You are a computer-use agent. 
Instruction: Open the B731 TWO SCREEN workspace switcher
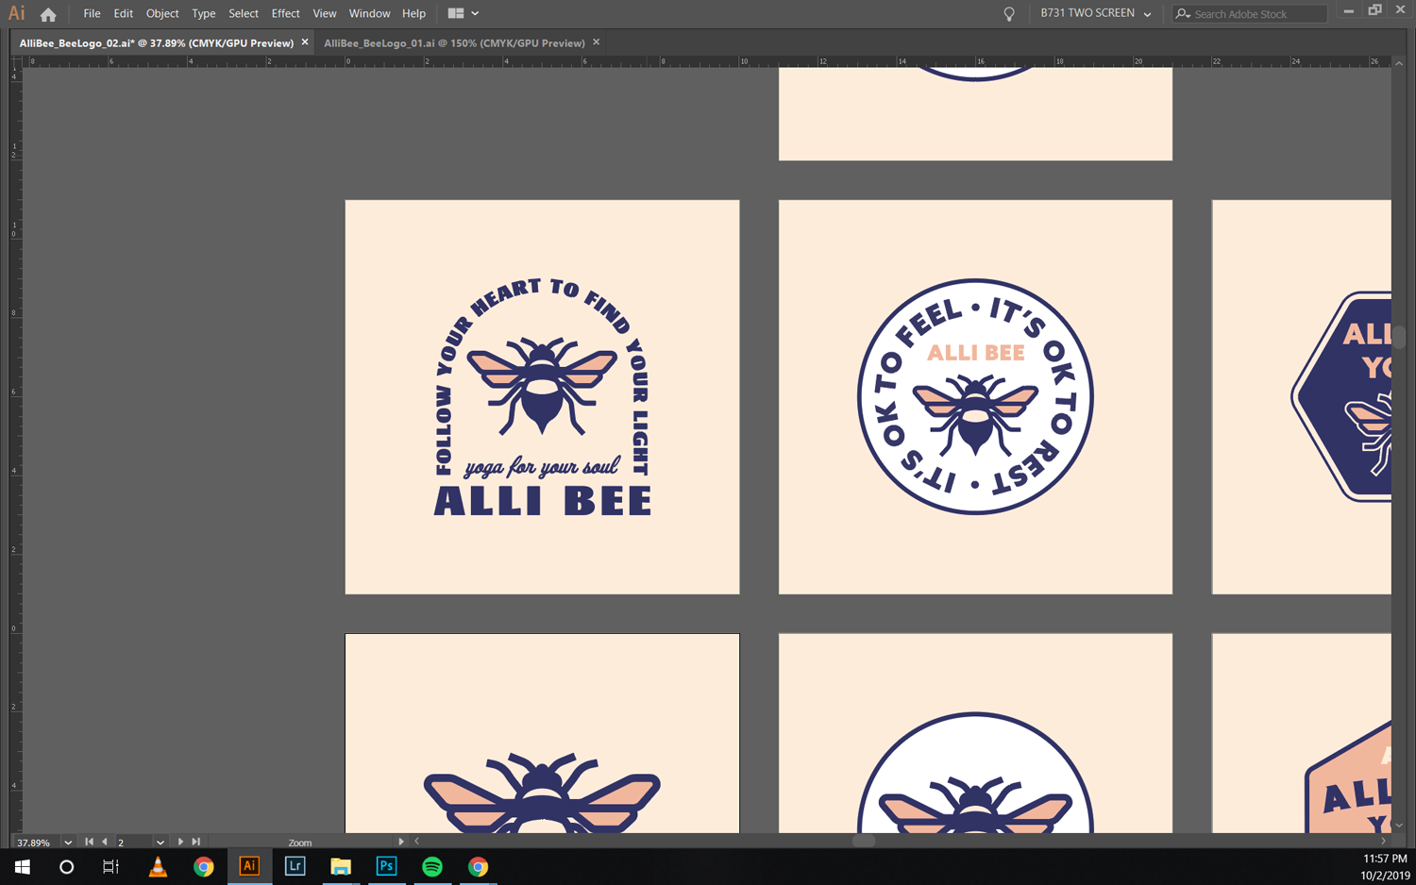(x=1095, y=13)
